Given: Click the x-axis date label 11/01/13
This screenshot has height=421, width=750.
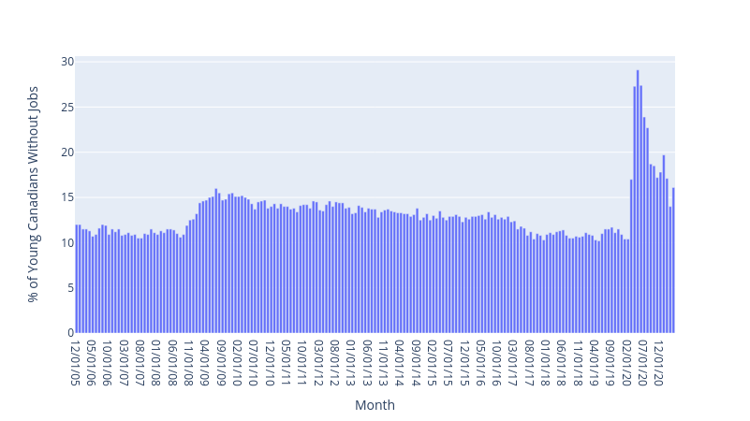Looking at the screenshot, I should tap(384, 363).
